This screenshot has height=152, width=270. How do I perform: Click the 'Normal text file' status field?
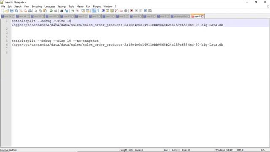[x=8, y=150]
